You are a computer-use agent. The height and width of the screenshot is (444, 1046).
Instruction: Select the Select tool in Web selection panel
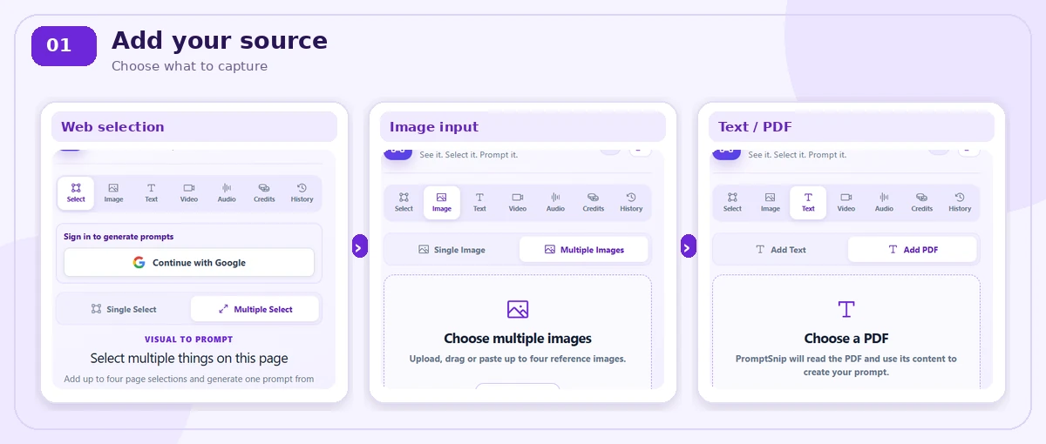(76, 192)
